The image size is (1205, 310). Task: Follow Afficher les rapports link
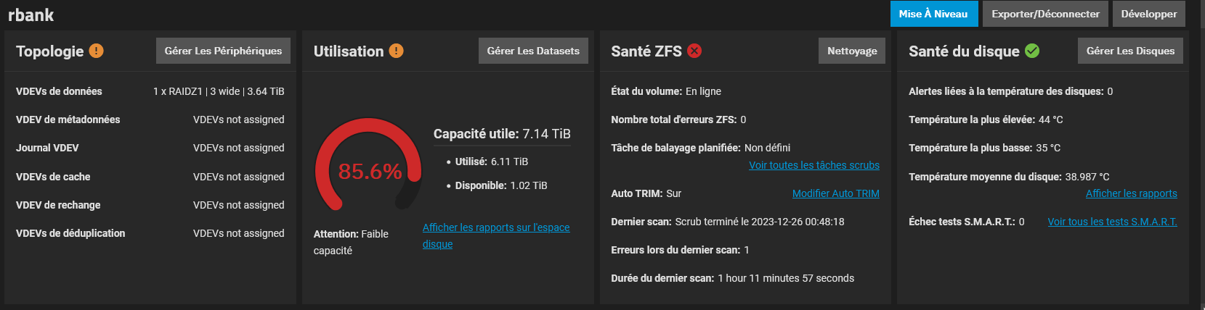(x=1131, y=193)
